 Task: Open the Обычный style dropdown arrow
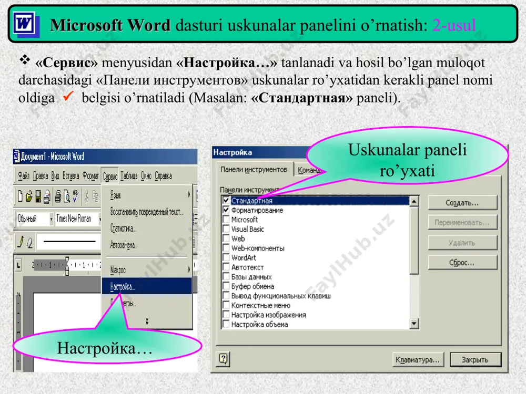51,219
